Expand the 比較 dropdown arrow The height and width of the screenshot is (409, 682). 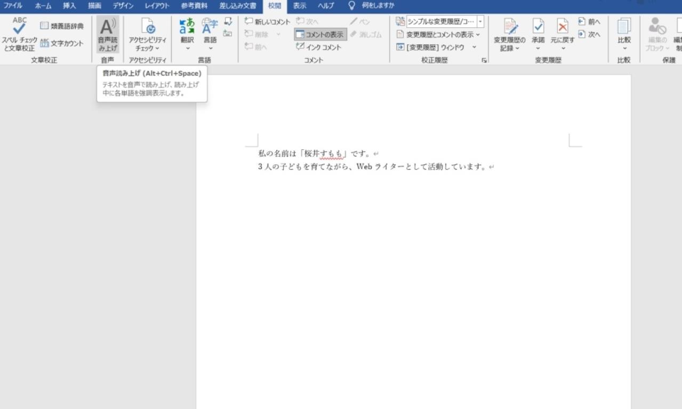point(624,49)
